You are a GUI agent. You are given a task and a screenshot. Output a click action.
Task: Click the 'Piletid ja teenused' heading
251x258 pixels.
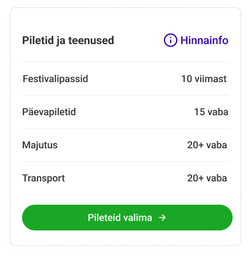click(68, 40)
